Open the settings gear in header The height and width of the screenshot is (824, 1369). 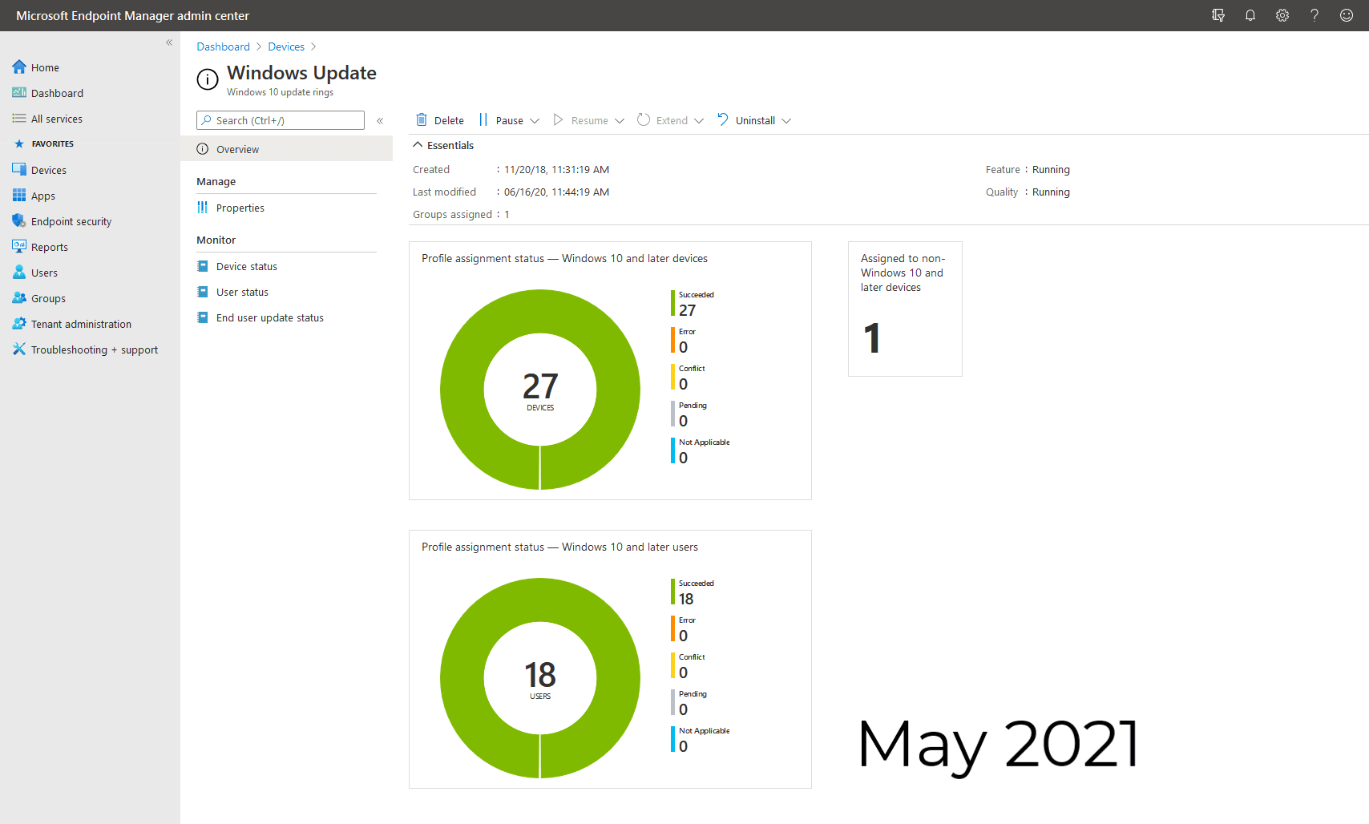click(x=1282, y=15)
